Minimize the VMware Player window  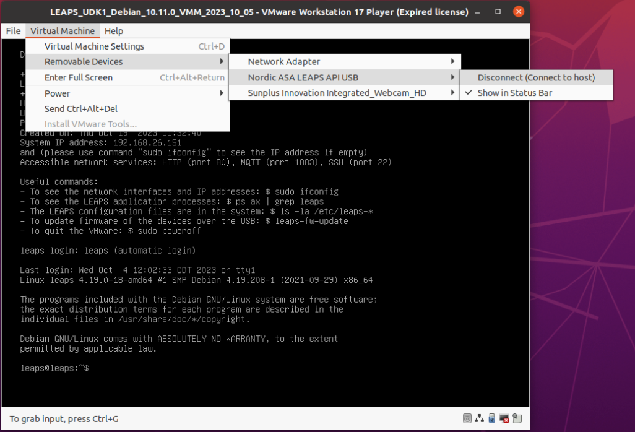point(477,12)
